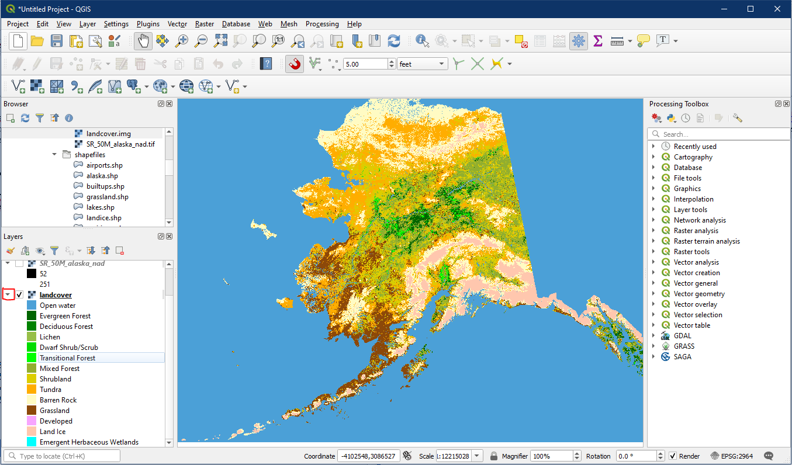
Task: Enable the SR_50M_alaska_nad layer checkbox
Action: click(x=20, y=263)
